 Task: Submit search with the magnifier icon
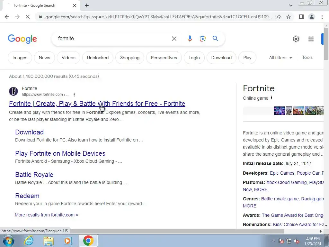click(215, 39)
